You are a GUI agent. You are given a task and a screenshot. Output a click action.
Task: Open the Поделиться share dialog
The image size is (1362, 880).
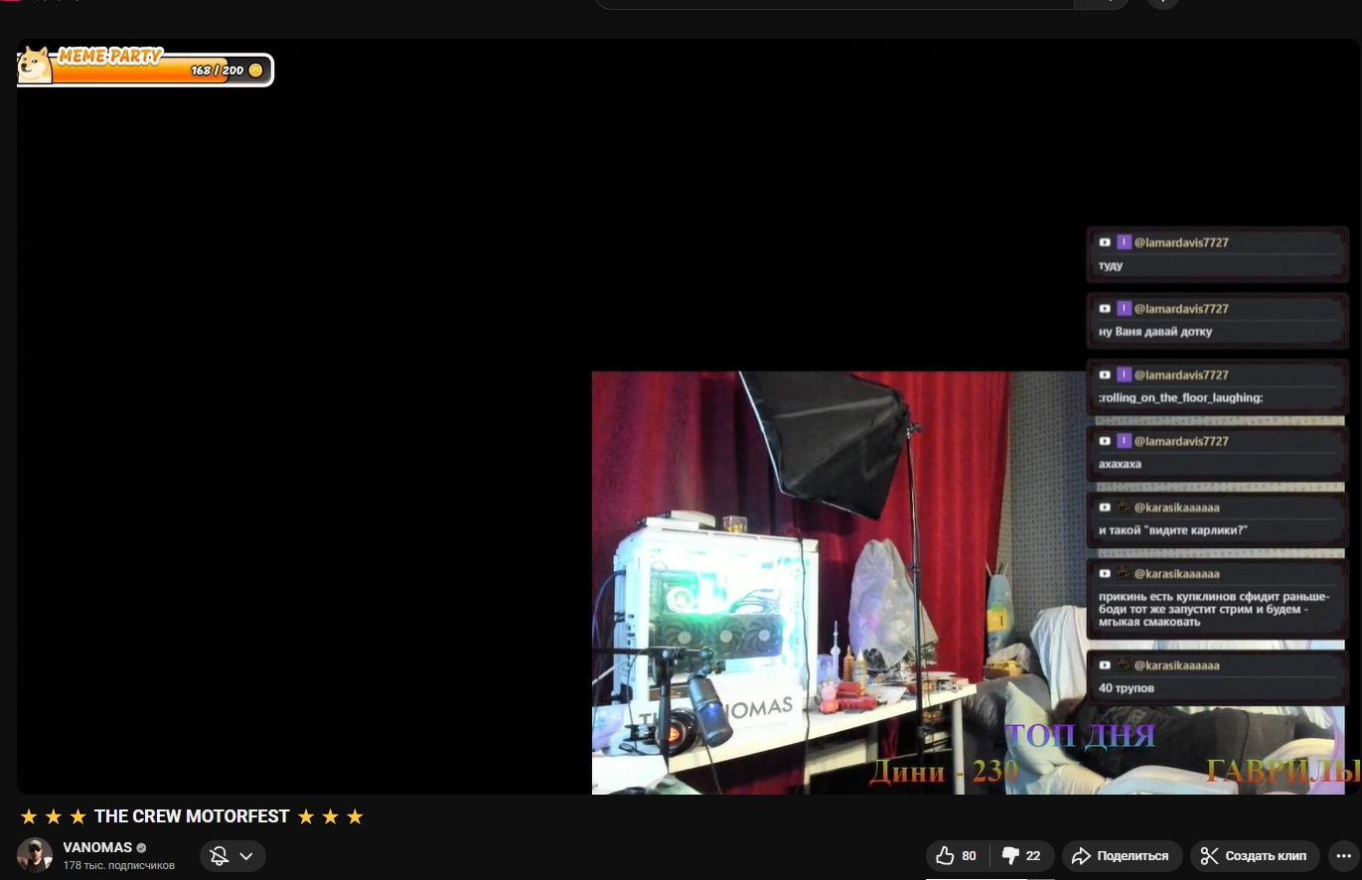[x=1122, y=856]
